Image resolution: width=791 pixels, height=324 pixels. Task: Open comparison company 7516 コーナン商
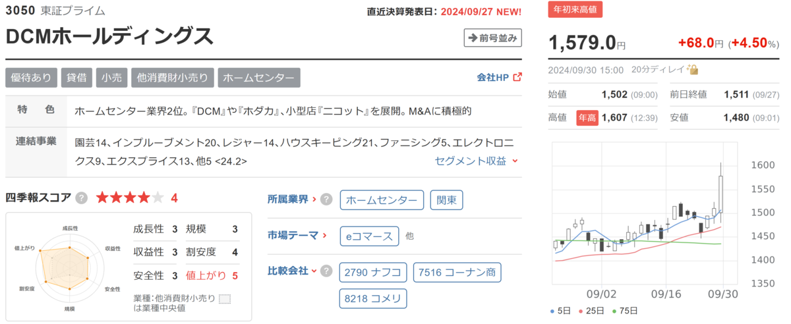(x=457, y=271)
